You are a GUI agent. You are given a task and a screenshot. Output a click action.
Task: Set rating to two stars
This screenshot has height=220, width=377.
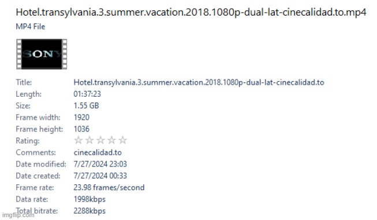click(x=89, y=140)
